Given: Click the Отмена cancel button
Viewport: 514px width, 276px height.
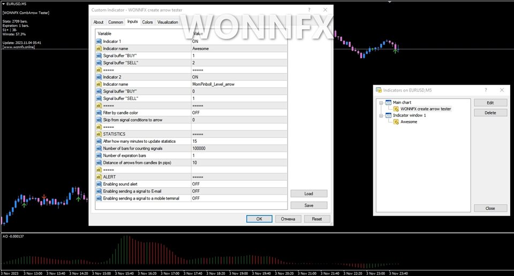Looking at the screenshot, I should pos(288,219).
